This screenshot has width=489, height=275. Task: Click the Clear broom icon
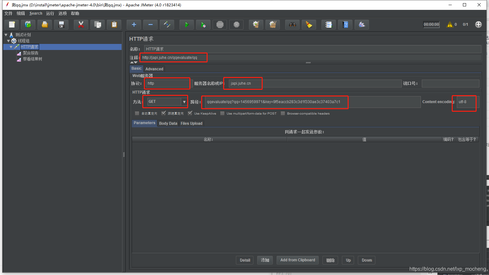pyautogui.click(x=256, y=25)
